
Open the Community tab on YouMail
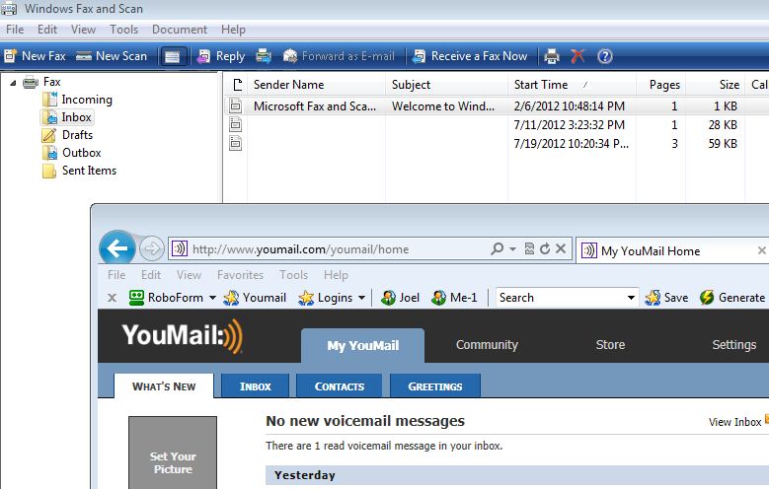point(487,345)
